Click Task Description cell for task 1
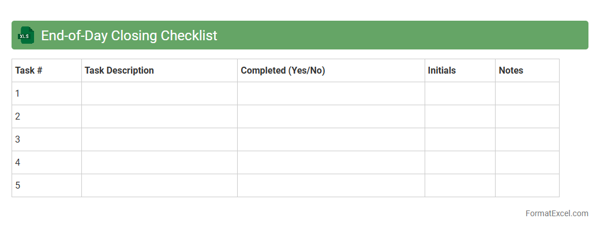The image size is (600, 230). coord(159,94)
